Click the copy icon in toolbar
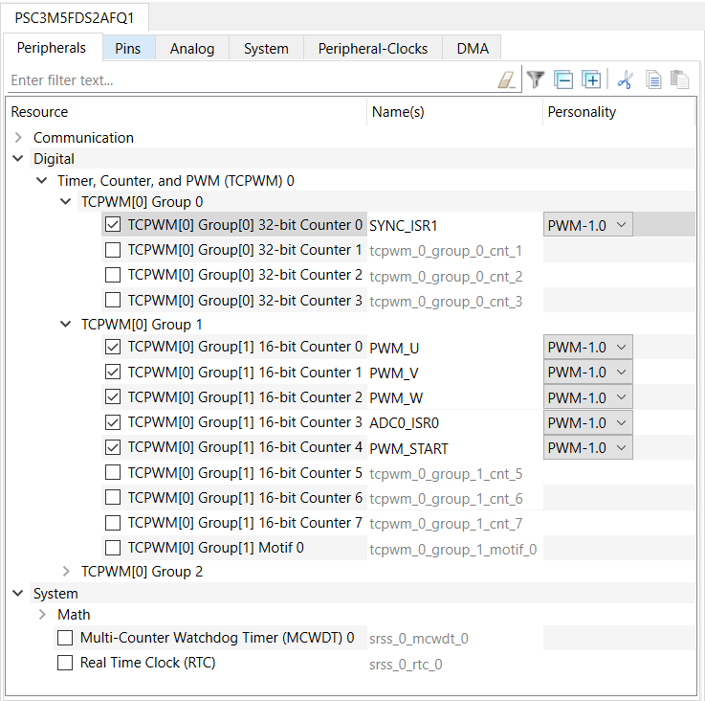Image resolution: width=705 pixels, height=701 pixels. [x=653, y=80]
